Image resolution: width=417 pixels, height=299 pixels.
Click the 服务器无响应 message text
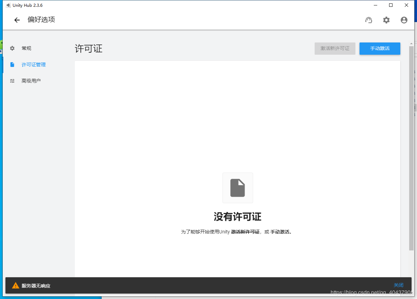(x=36, y=286)
